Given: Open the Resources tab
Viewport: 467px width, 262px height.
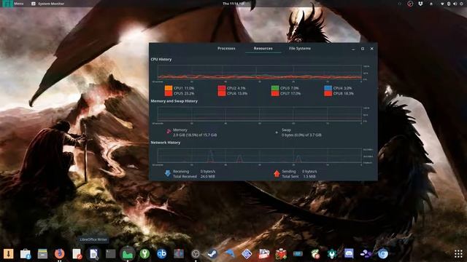Looking at the screenshot, I should (x=263, y=48).
